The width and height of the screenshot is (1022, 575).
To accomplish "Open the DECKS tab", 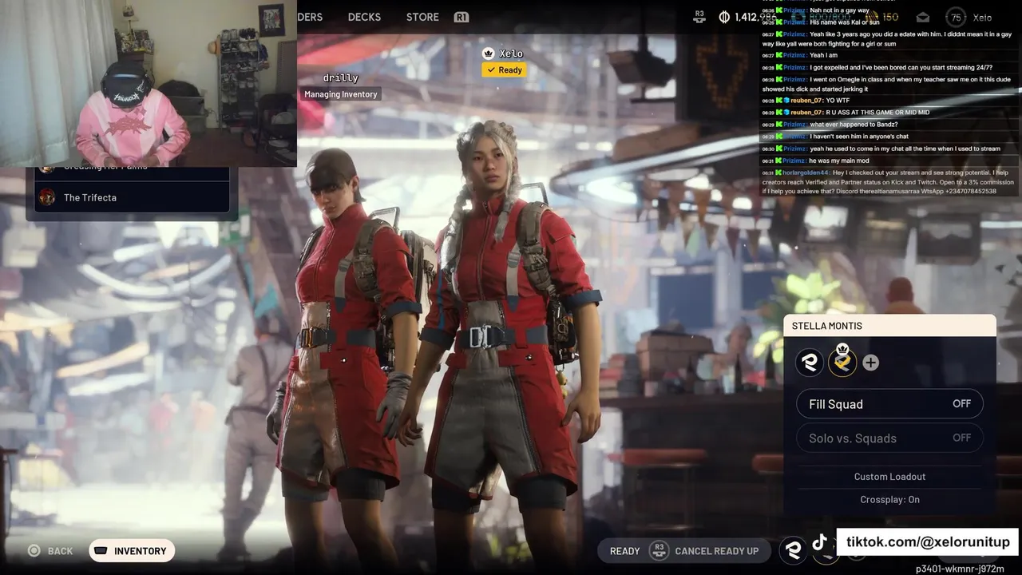I will coord(364,17).
